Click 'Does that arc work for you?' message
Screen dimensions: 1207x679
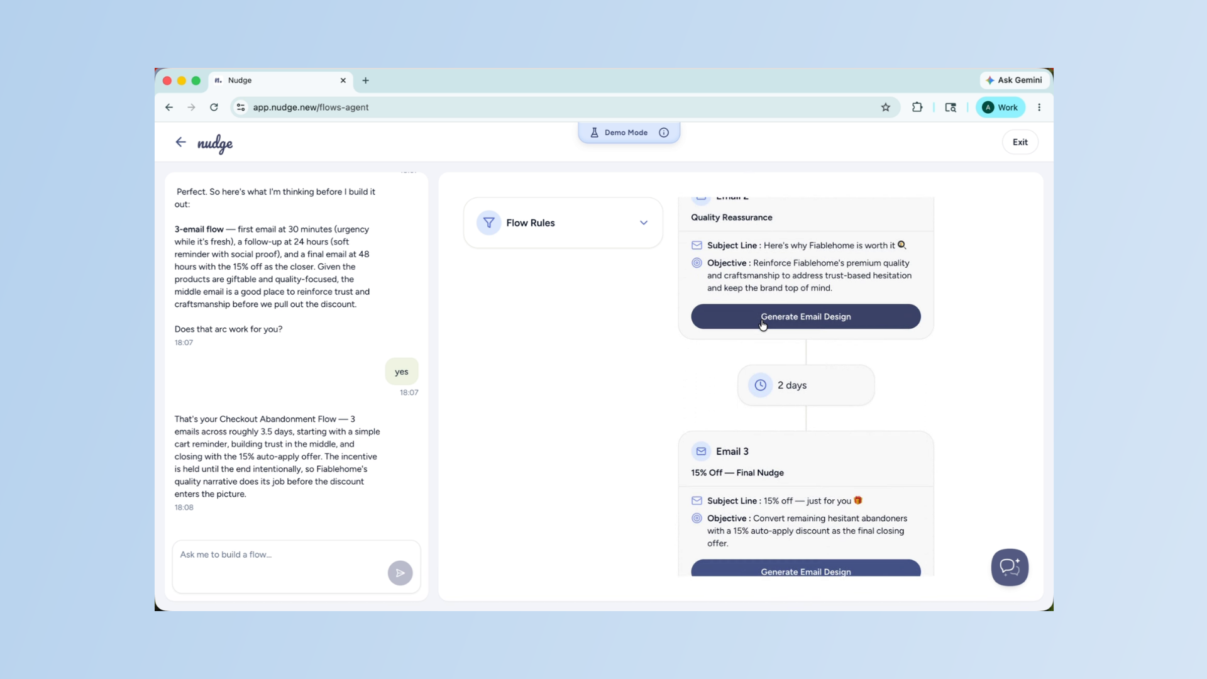(x=229, y=329)
